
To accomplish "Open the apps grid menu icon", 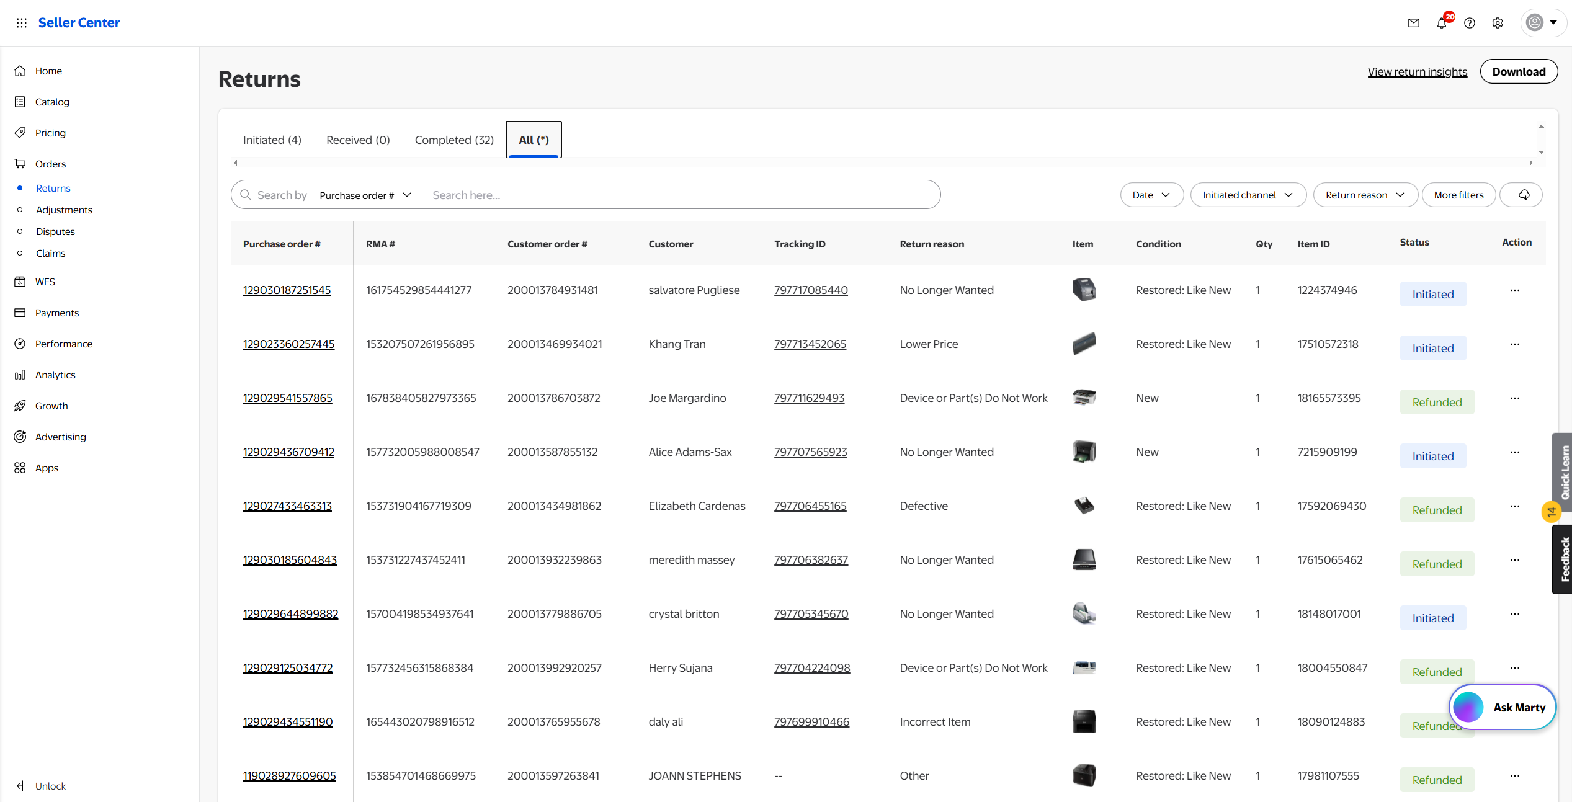I will [x=22, y=23].
